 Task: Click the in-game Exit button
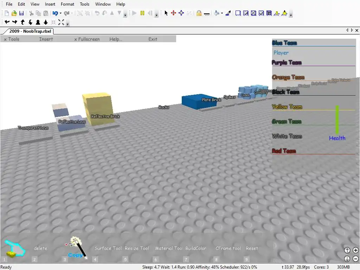[153, 39]
